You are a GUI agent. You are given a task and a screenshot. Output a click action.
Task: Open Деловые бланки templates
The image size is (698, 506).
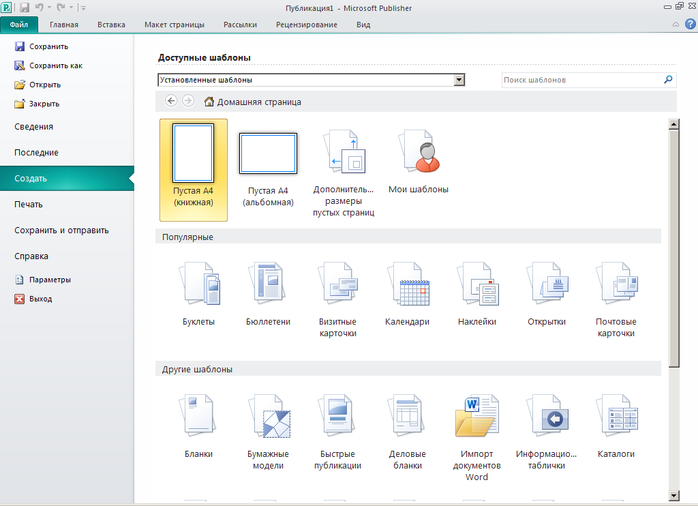tap(408, 432)
